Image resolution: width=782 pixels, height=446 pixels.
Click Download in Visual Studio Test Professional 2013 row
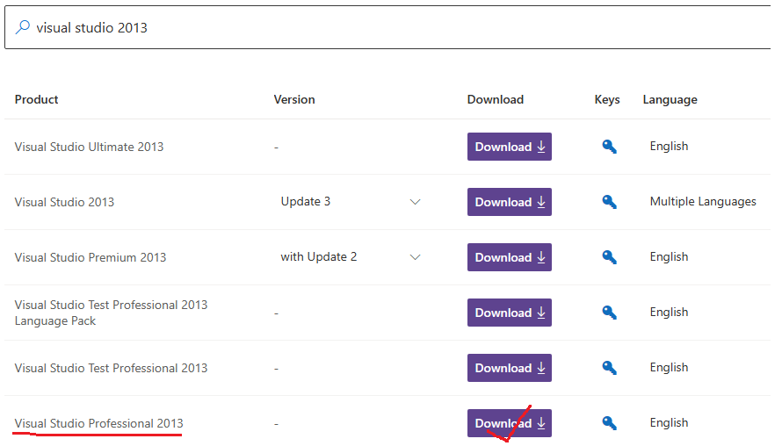tap(510, 368)
